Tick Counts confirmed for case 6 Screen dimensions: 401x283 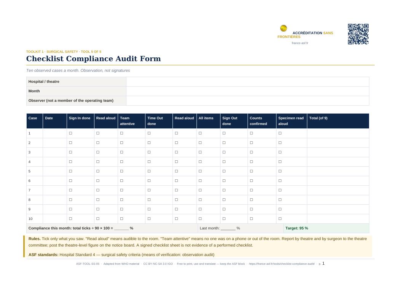coord(251,181)
